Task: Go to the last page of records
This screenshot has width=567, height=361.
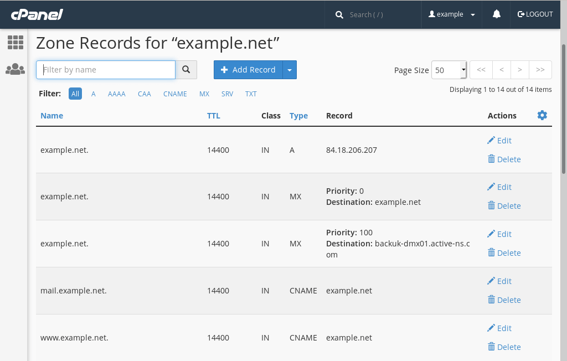Action: click(x=540, y=70)
